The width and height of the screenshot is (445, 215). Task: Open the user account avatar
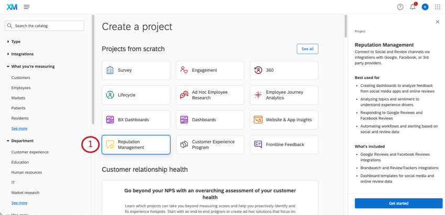(x=425, y=7)
